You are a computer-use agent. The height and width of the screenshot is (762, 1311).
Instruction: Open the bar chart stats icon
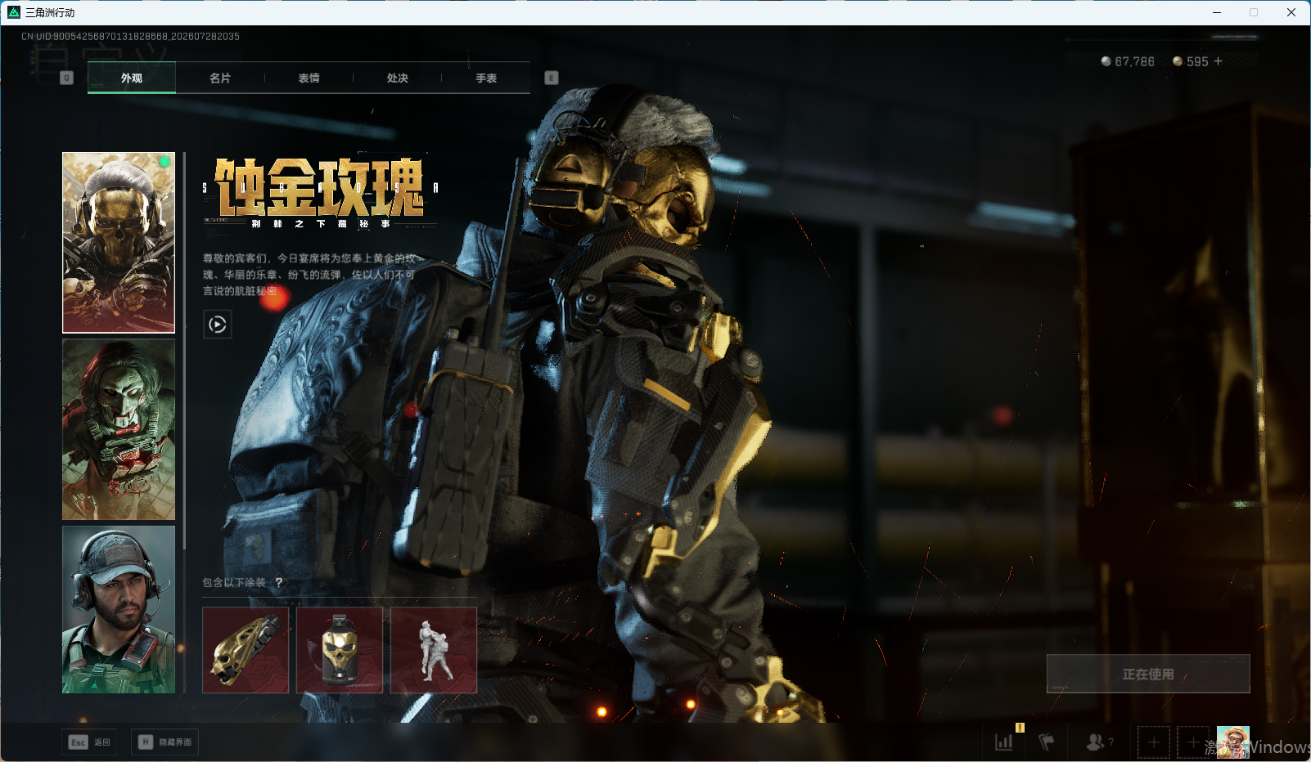1004,742
